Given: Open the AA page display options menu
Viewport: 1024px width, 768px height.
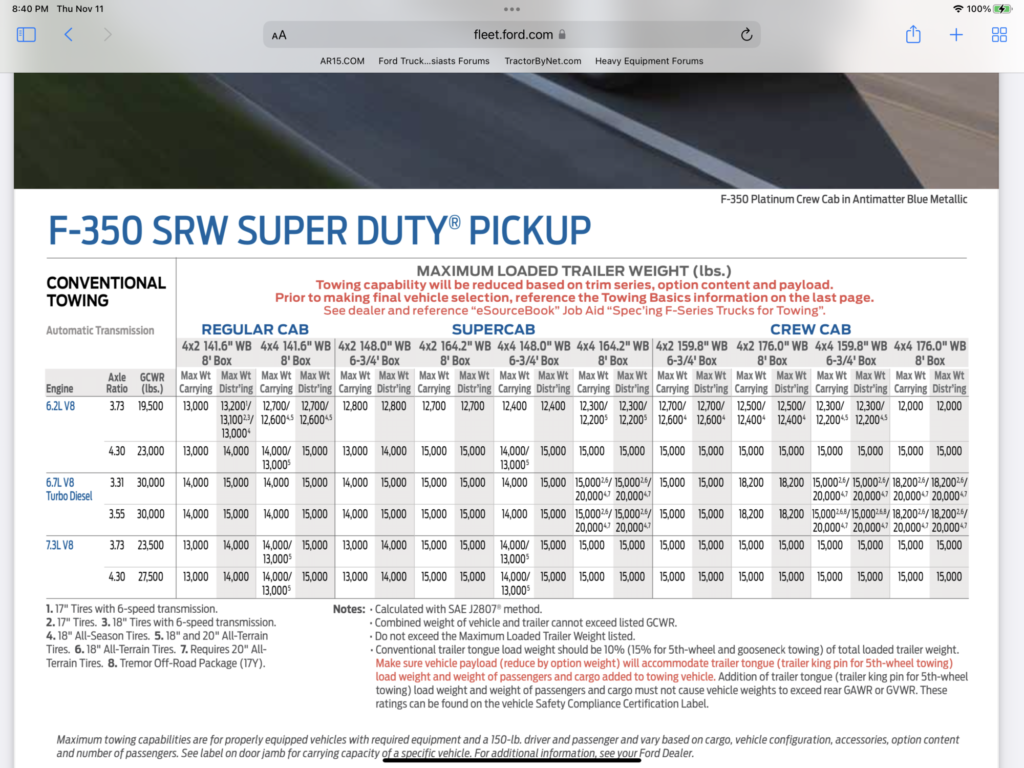Looking at the screenshot, I should coord(279,35).
